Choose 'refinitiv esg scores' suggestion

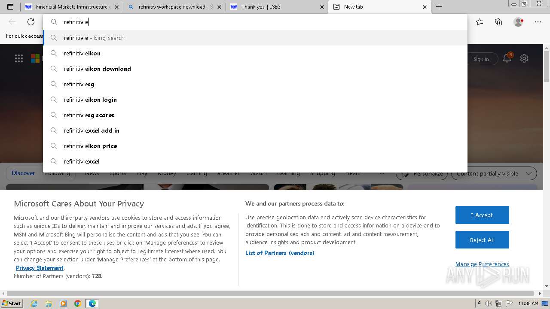[255, 115]
